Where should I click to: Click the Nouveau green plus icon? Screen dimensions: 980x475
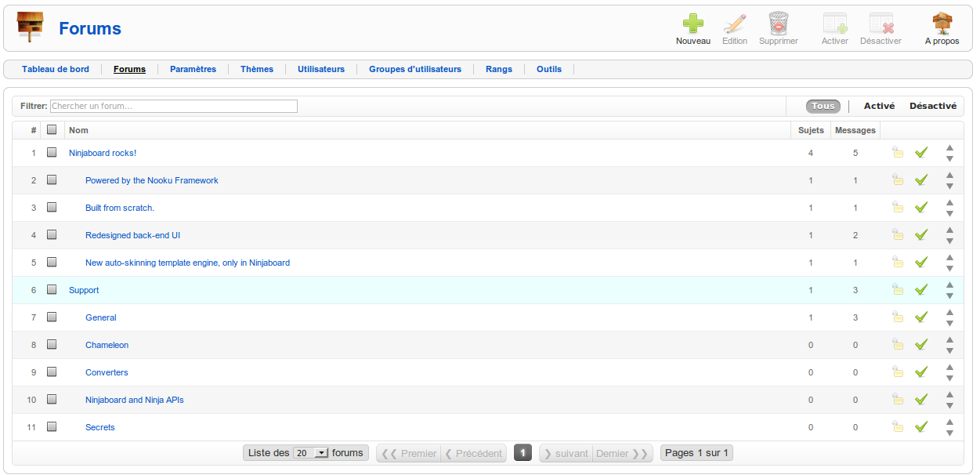tap(693, 24)
